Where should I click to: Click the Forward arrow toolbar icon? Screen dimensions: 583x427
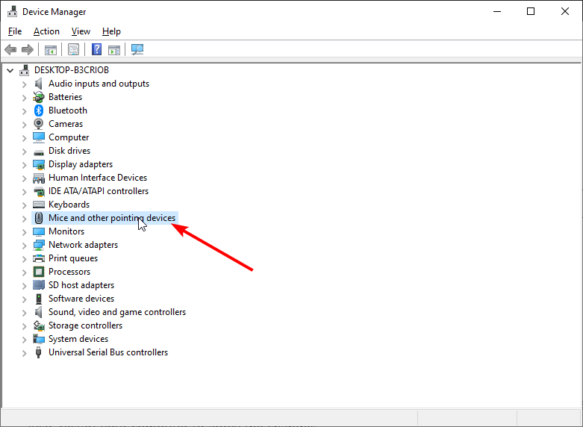coord(28,49)
